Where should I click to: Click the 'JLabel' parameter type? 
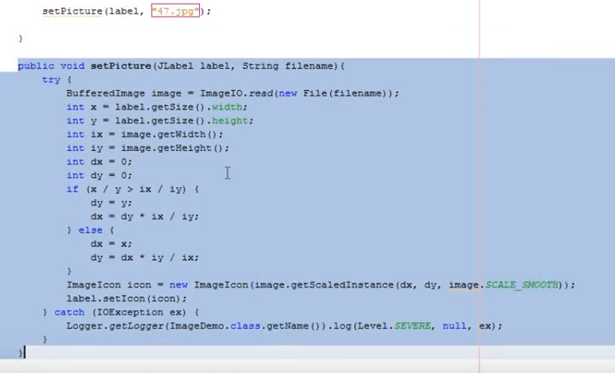(x=175, y=65)
